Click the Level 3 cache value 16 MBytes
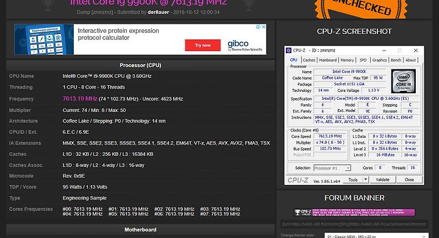 click(385, 155)
